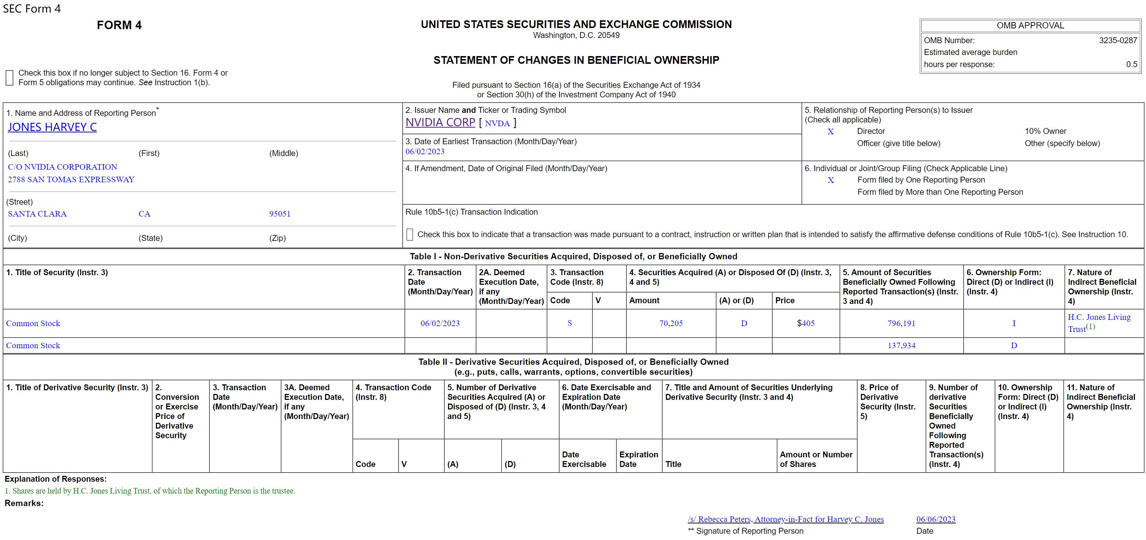Click the SANTA CLARA city value
The height and width of the screenshot is (540, 1146).
tap(37, 214)
